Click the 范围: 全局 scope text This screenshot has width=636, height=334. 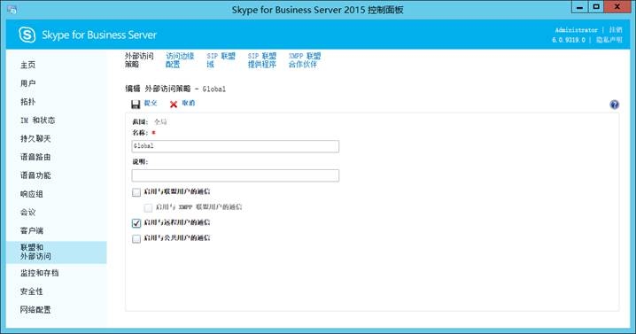pyautogui.click(x=150, y=121)
